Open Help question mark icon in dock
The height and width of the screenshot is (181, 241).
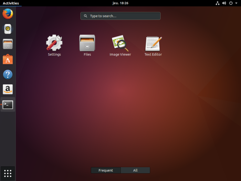(8, 74)
